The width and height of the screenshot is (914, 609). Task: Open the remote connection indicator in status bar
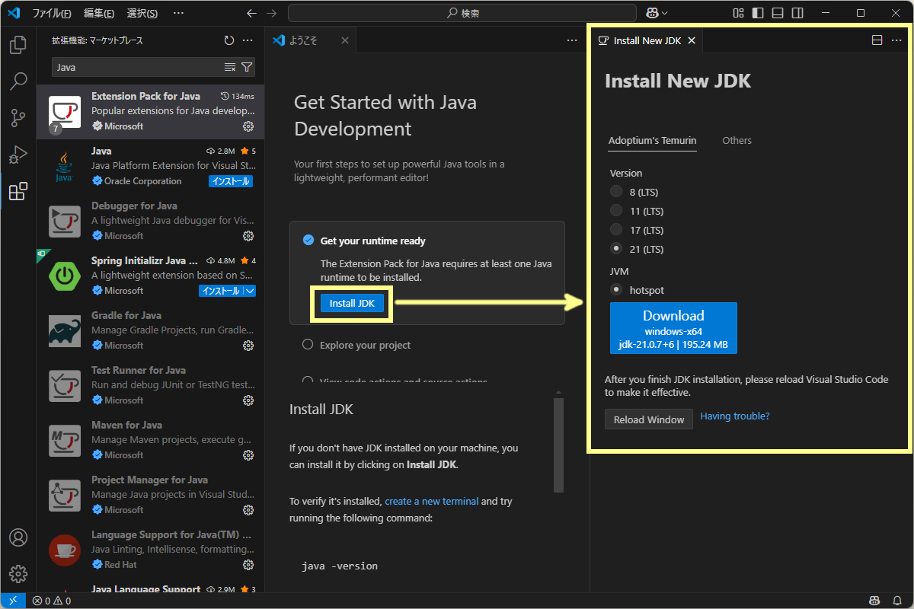12,601
